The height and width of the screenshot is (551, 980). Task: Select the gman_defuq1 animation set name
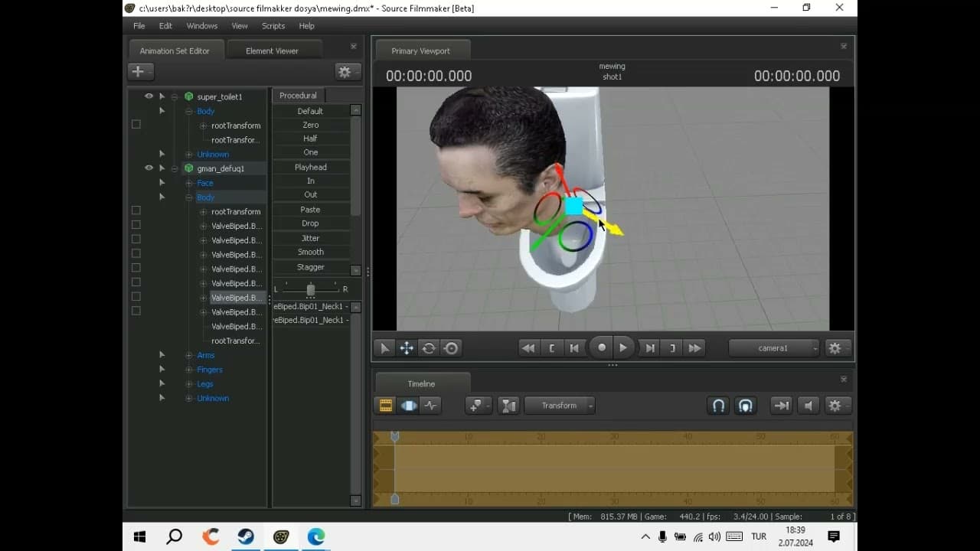(x=220, y=168)
